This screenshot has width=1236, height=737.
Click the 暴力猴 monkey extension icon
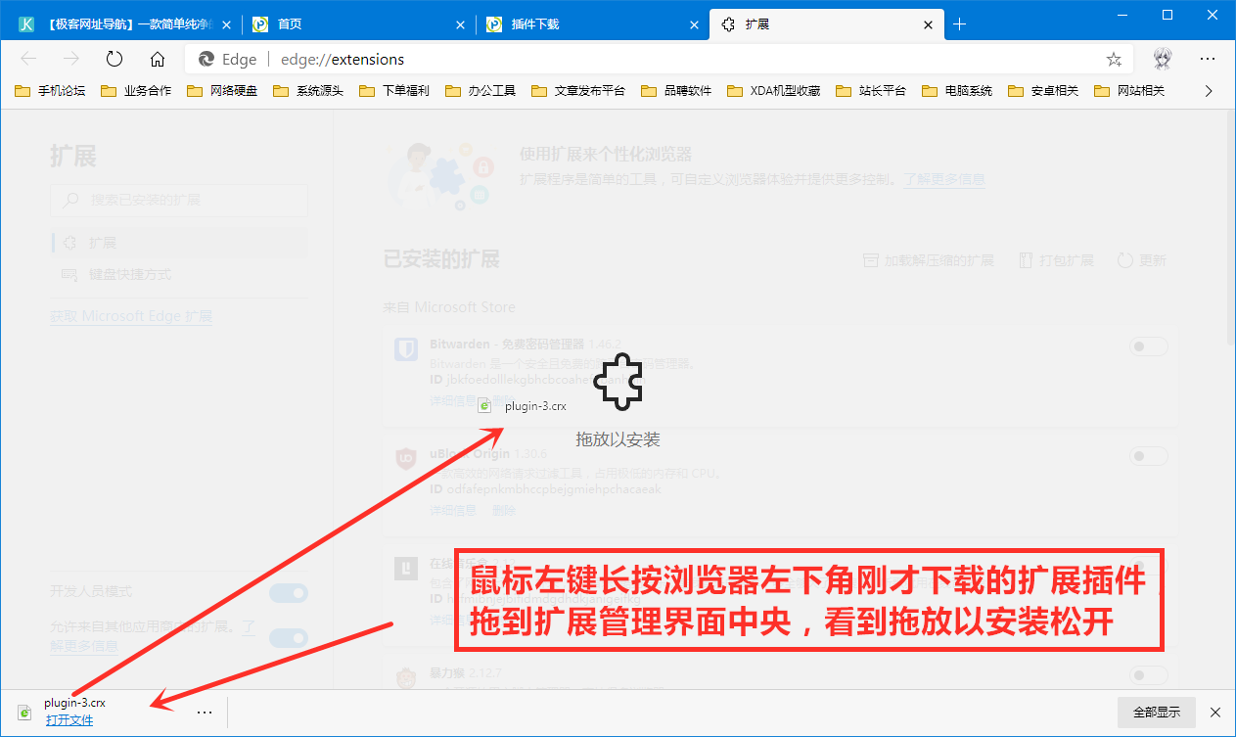406,676
